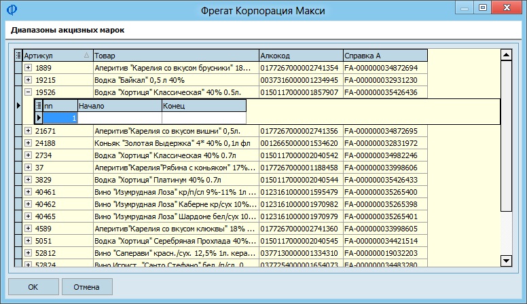
Task: Click the vertical scrollbar thumb
Action: pos(506,136)
